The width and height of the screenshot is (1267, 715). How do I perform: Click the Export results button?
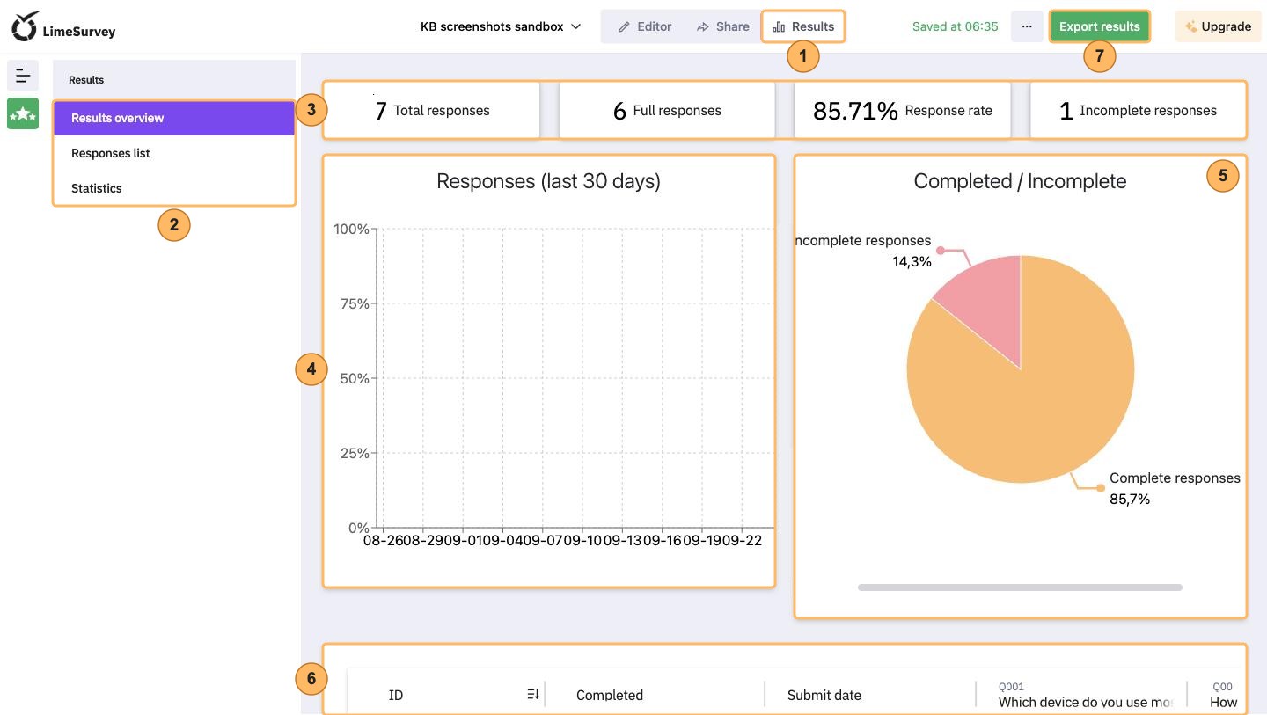click(x=1099, y=26)
